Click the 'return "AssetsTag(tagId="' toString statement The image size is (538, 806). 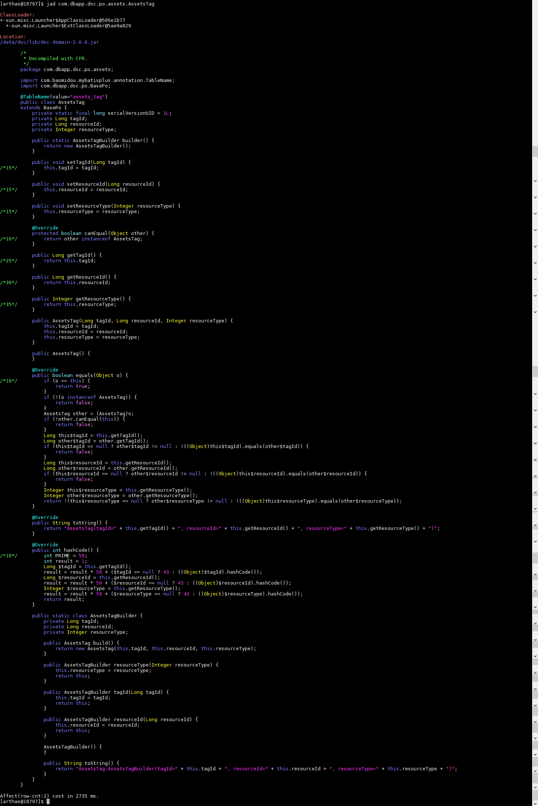coord(242,528)
